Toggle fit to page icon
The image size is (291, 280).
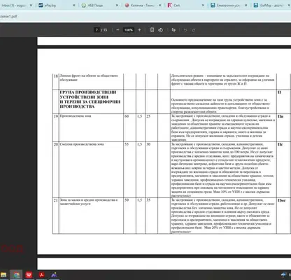152,30
